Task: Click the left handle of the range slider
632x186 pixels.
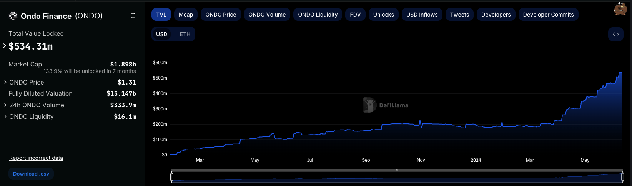Action: [172, 177]
